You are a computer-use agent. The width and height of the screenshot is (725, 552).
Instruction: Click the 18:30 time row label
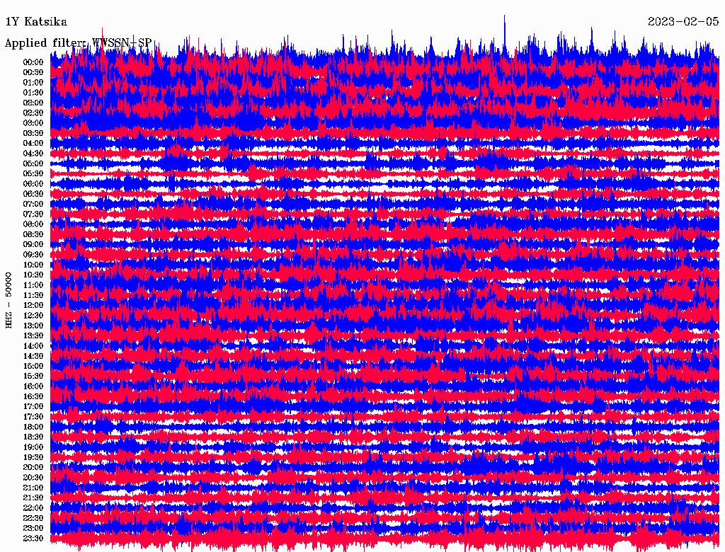coord(33,437)
